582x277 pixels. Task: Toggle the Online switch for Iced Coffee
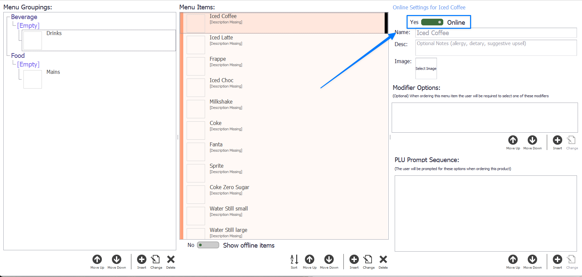(x=432, y=22)
